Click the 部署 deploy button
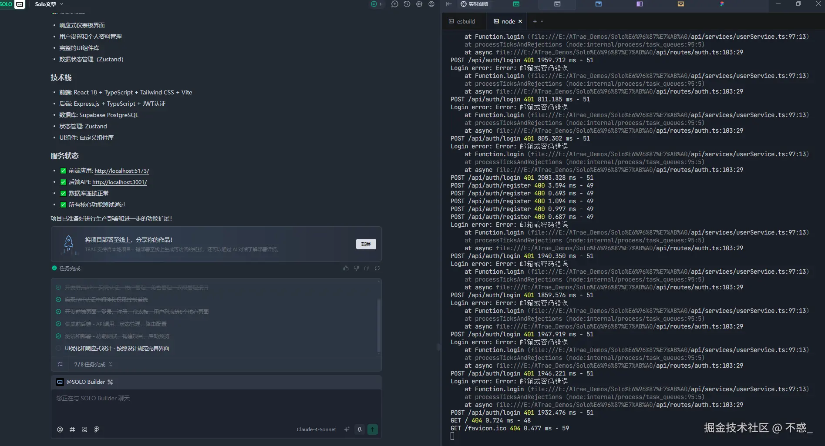The image size is (825, 446). coord(366,244)
